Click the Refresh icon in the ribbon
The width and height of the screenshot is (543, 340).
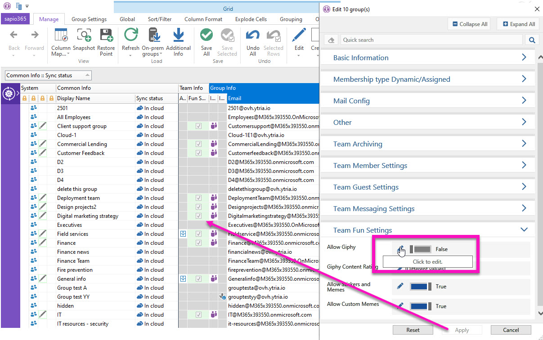click(x=130, y=35)
